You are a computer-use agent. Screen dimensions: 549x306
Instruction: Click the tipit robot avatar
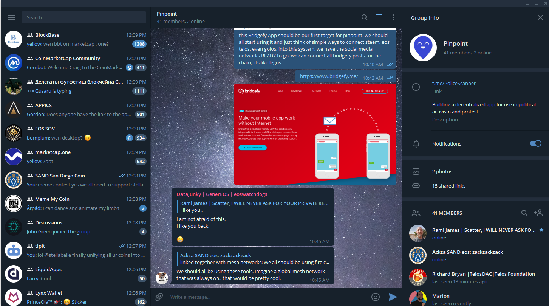[14, 250]
